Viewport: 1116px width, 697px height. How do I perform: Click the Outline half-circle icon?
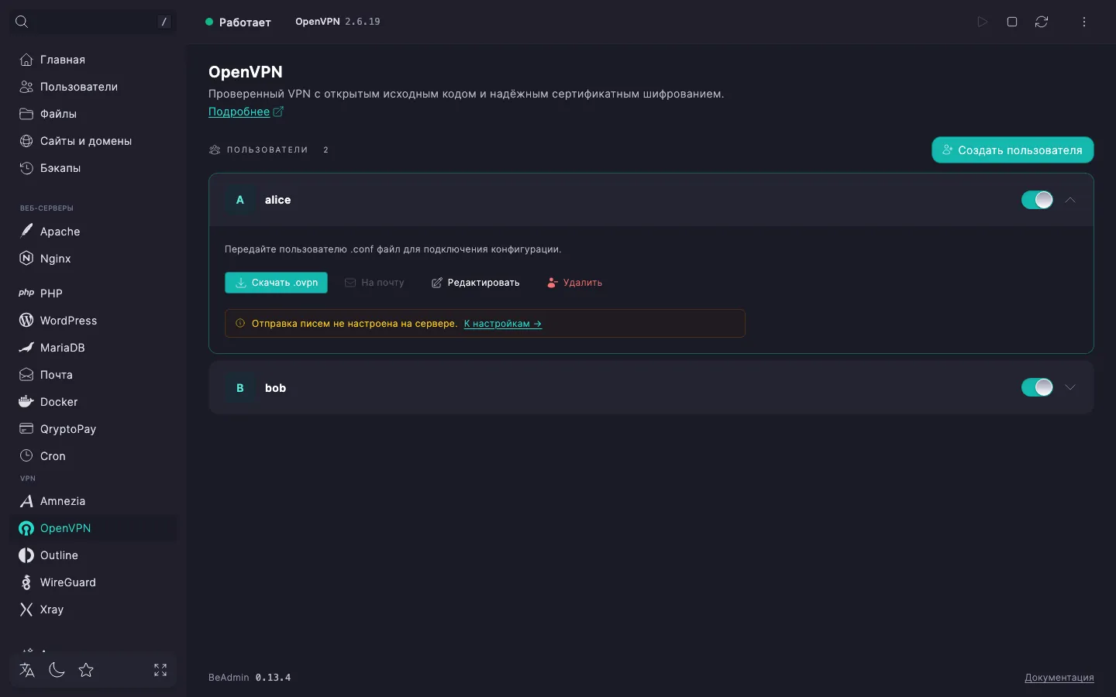click(x=26, y=555)
